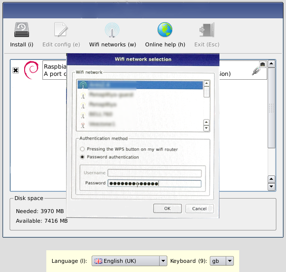286x272 pixels.
Task: Click the Exit door icon
Action: (207, 30)
